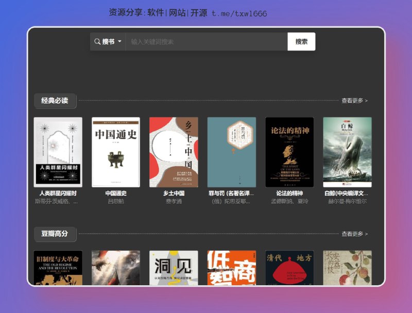Screen dimensions: 412x313
Task: Click the title text 中国通史
Action: point(116,194)
